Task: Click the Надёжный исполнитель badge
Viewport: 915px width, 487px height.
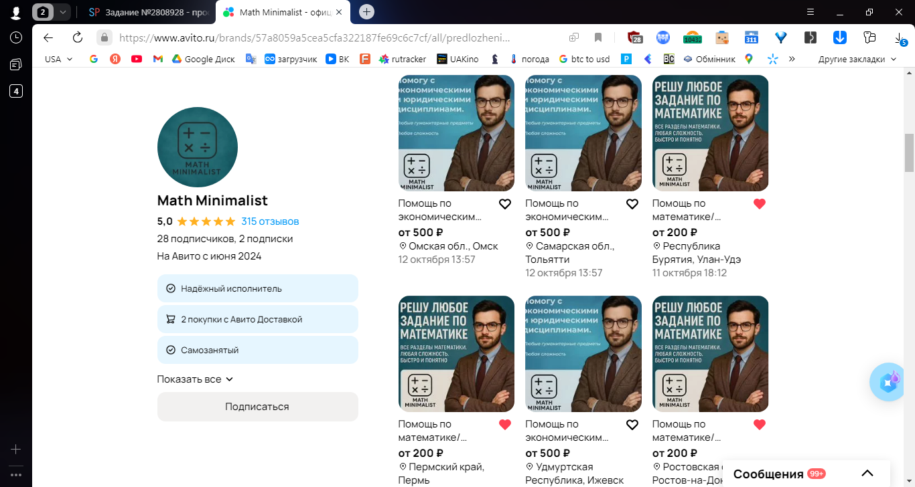Action: [258, 288]
